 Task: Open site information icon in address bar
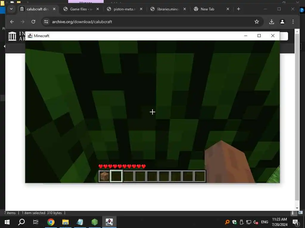[46, 22]
